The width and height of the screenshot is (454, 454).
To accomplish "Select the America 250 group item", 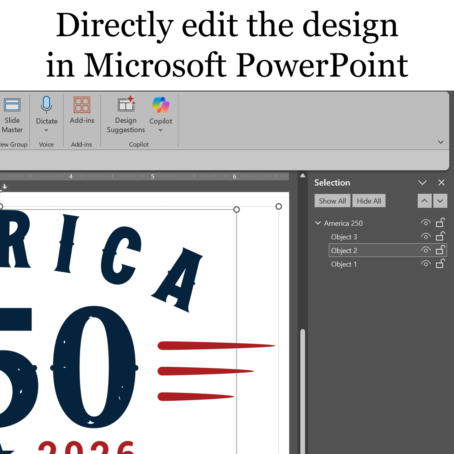I will click(x=343, y=223).
